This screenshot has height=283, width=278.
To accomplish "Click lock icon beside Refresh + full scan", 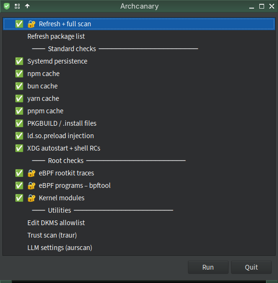I will (31, 24).
